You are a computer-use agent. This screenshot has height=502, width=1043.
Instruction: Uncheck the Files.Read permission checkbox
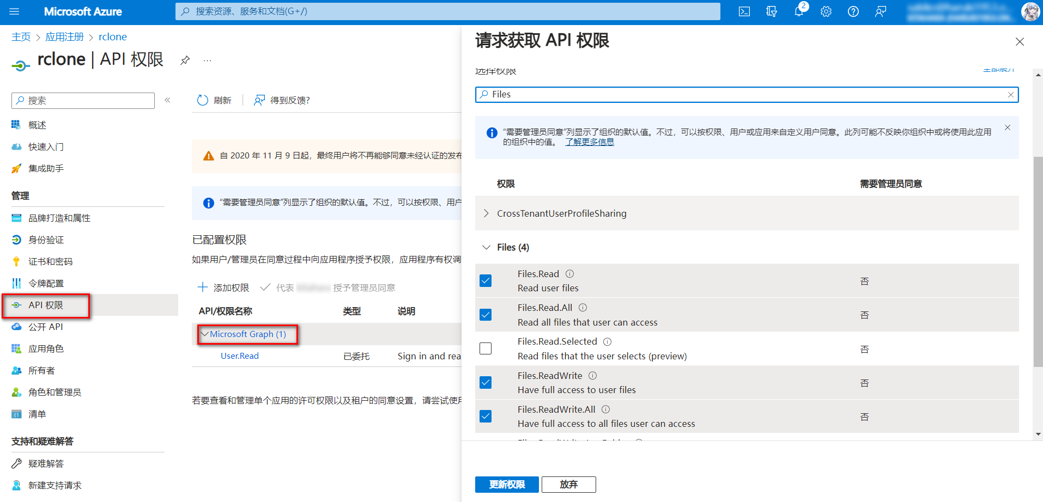(x=486, y=281)
